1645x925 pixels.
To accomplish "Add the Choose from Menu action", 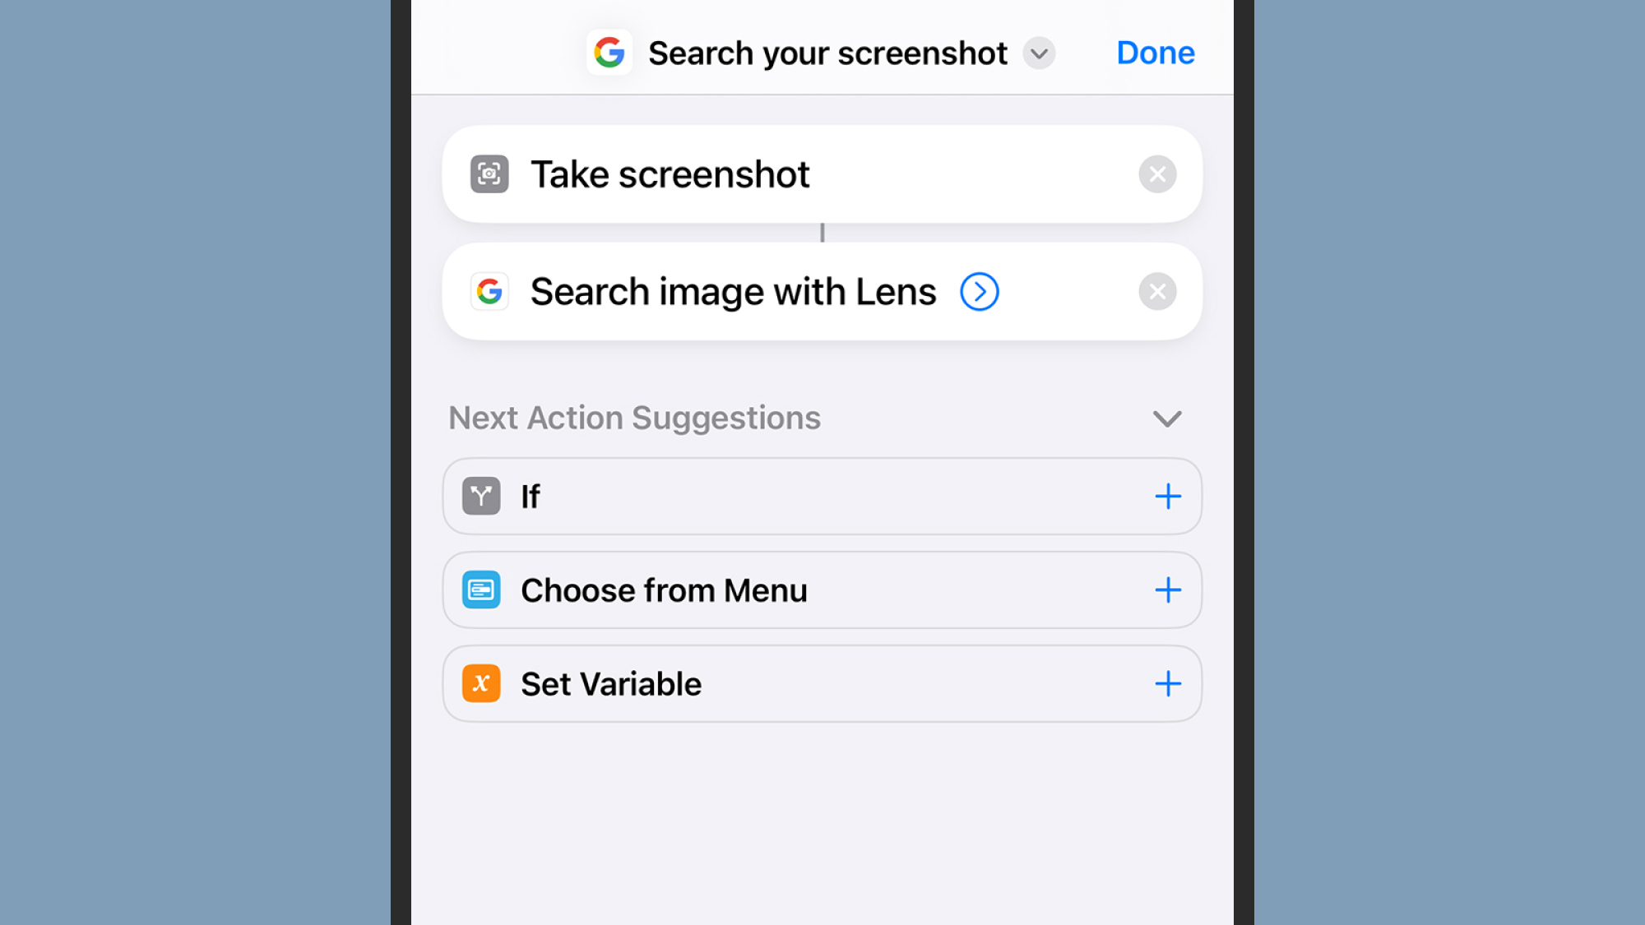I will pyautogui.click(x=1168, y=590).
